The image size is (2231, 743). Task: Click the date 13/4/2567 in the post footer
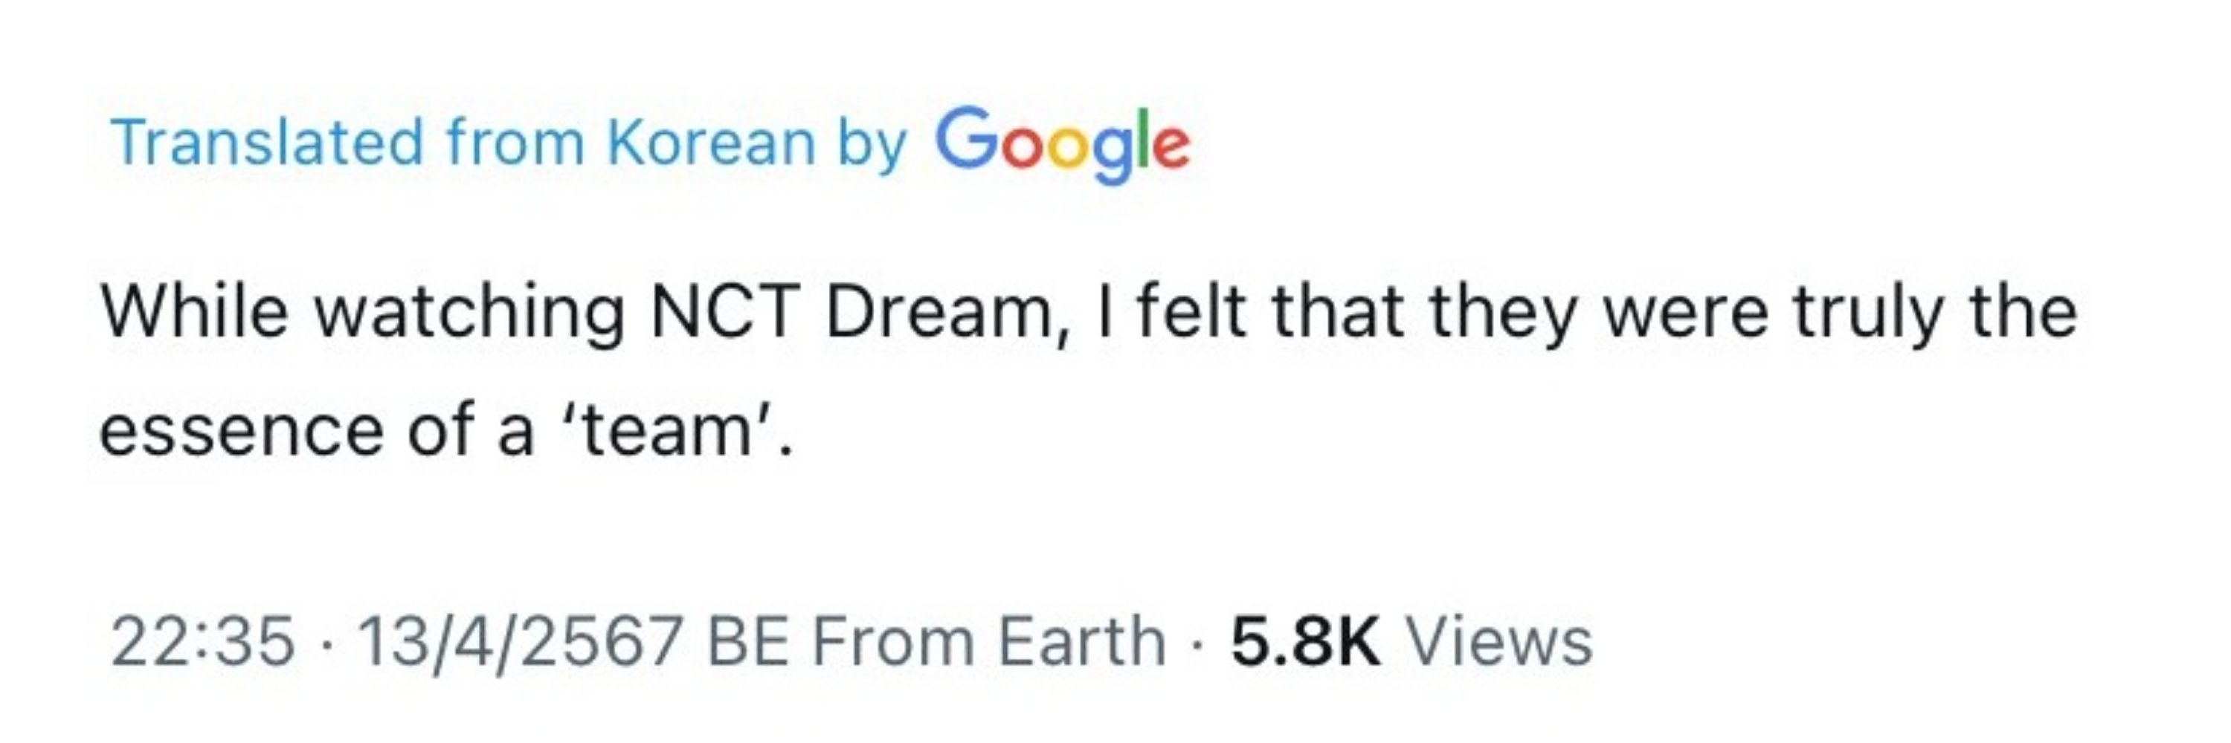pos(519,642)
